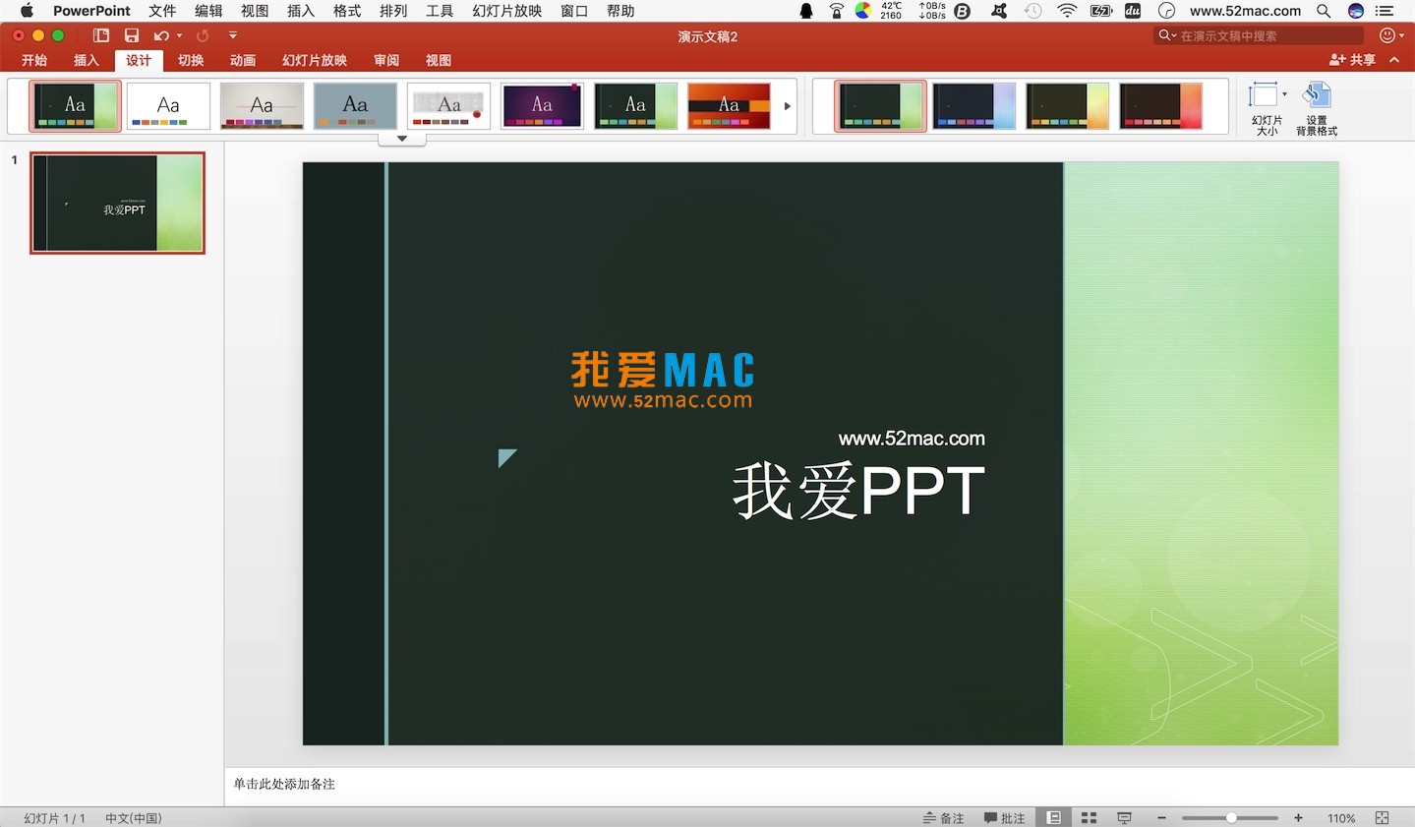This screenshot has height=827, width=1415.
Task: Select slide 1 thumbnail in the panel
Action: coord(118,203)
